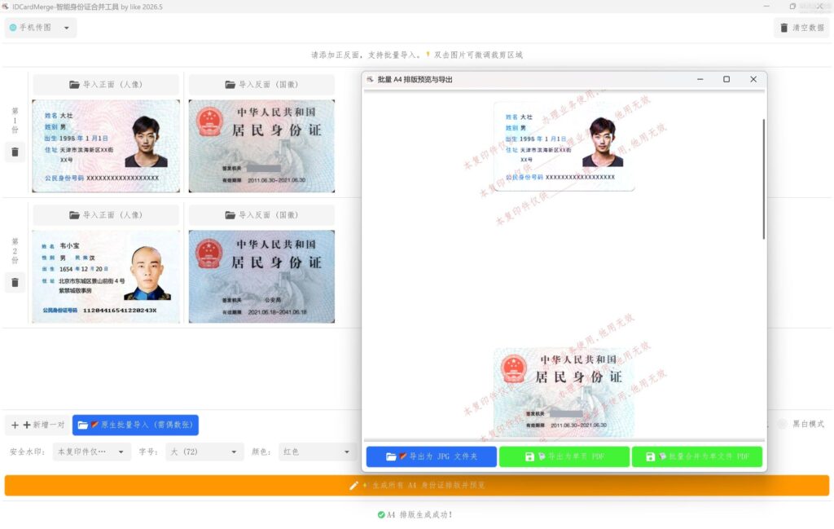Click the 安全水印: label
This screenshot has height=529, width=834.
[28, 452]
